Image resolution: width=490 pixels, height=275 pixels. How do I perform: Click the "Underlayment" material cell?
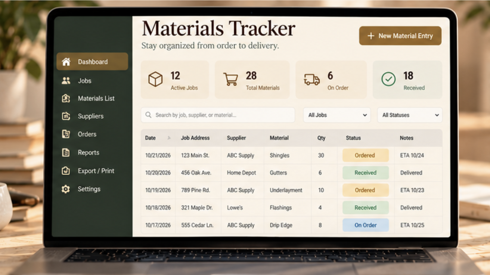286,190
